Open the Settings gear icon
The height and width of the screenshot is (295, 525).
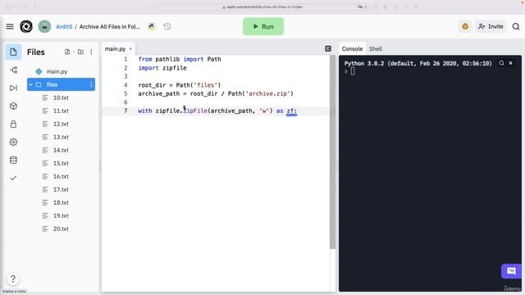pyautogui.click(x=13, y=142)
